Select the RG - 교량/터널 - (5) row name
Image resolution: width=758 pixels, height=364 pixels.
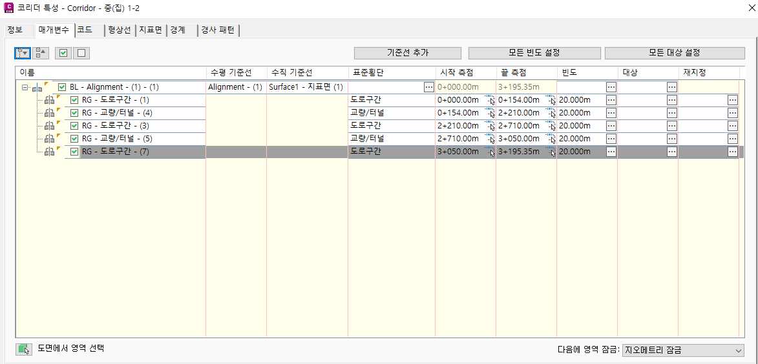(117, 139)
